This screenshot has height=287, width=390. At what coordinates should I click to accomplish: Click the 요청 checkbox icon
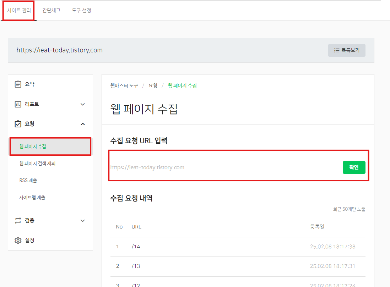pos(18,124)
